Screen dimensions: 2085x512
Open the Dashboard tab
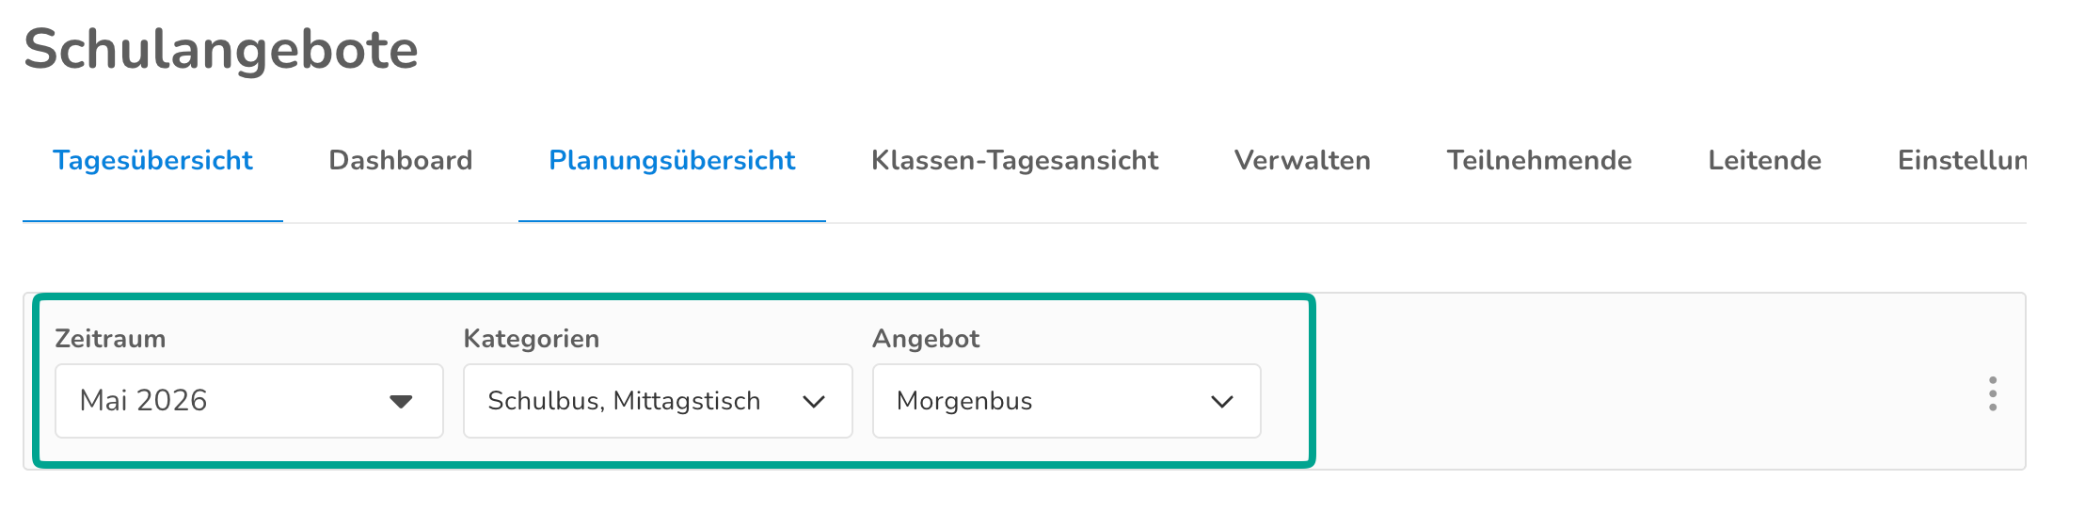click(401, 161)
